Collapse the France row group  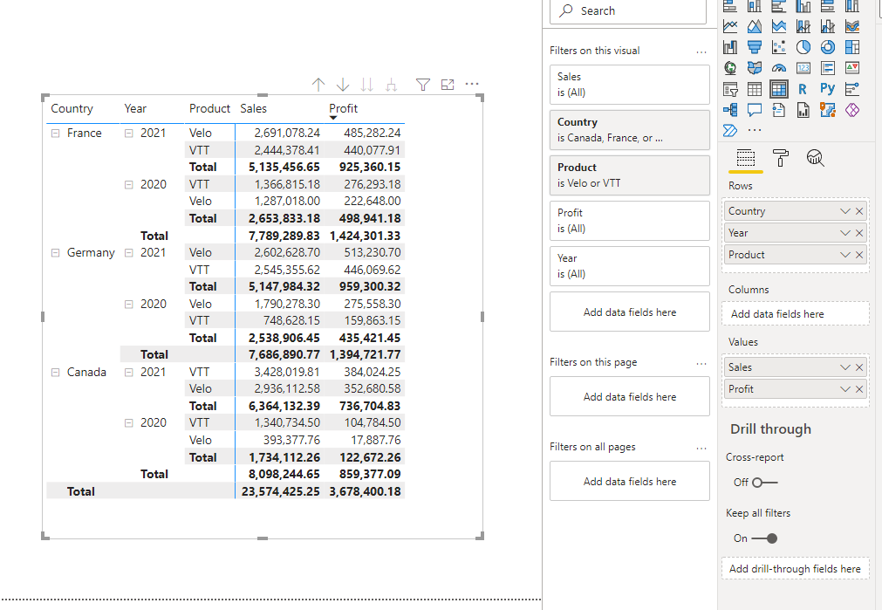point(56,134)
